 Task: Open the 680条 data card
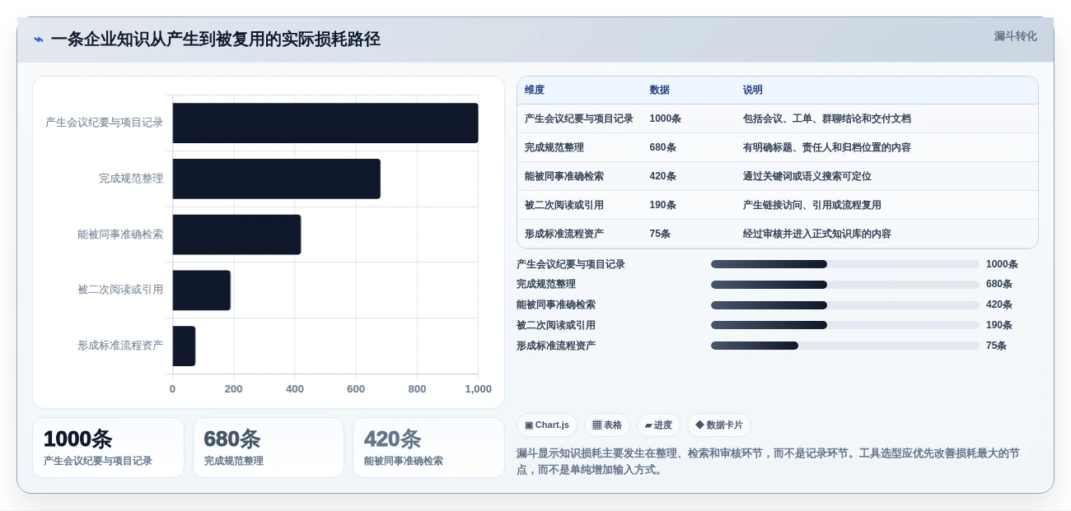pyautogui.click(x=269, y=448)
